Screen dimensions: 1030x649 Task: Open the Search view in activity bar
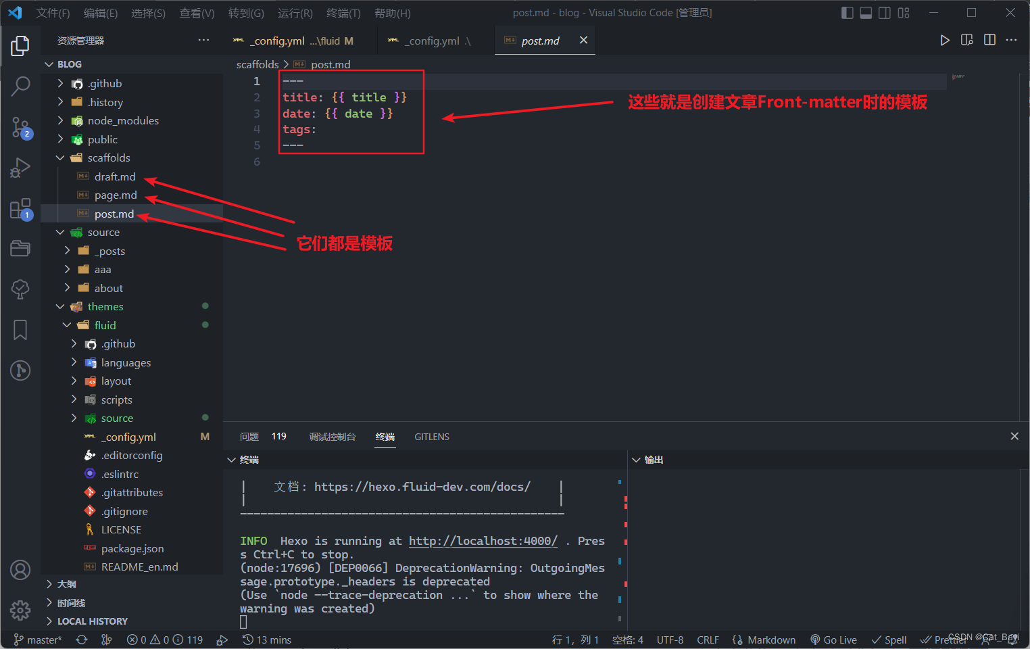pos(20,86)
